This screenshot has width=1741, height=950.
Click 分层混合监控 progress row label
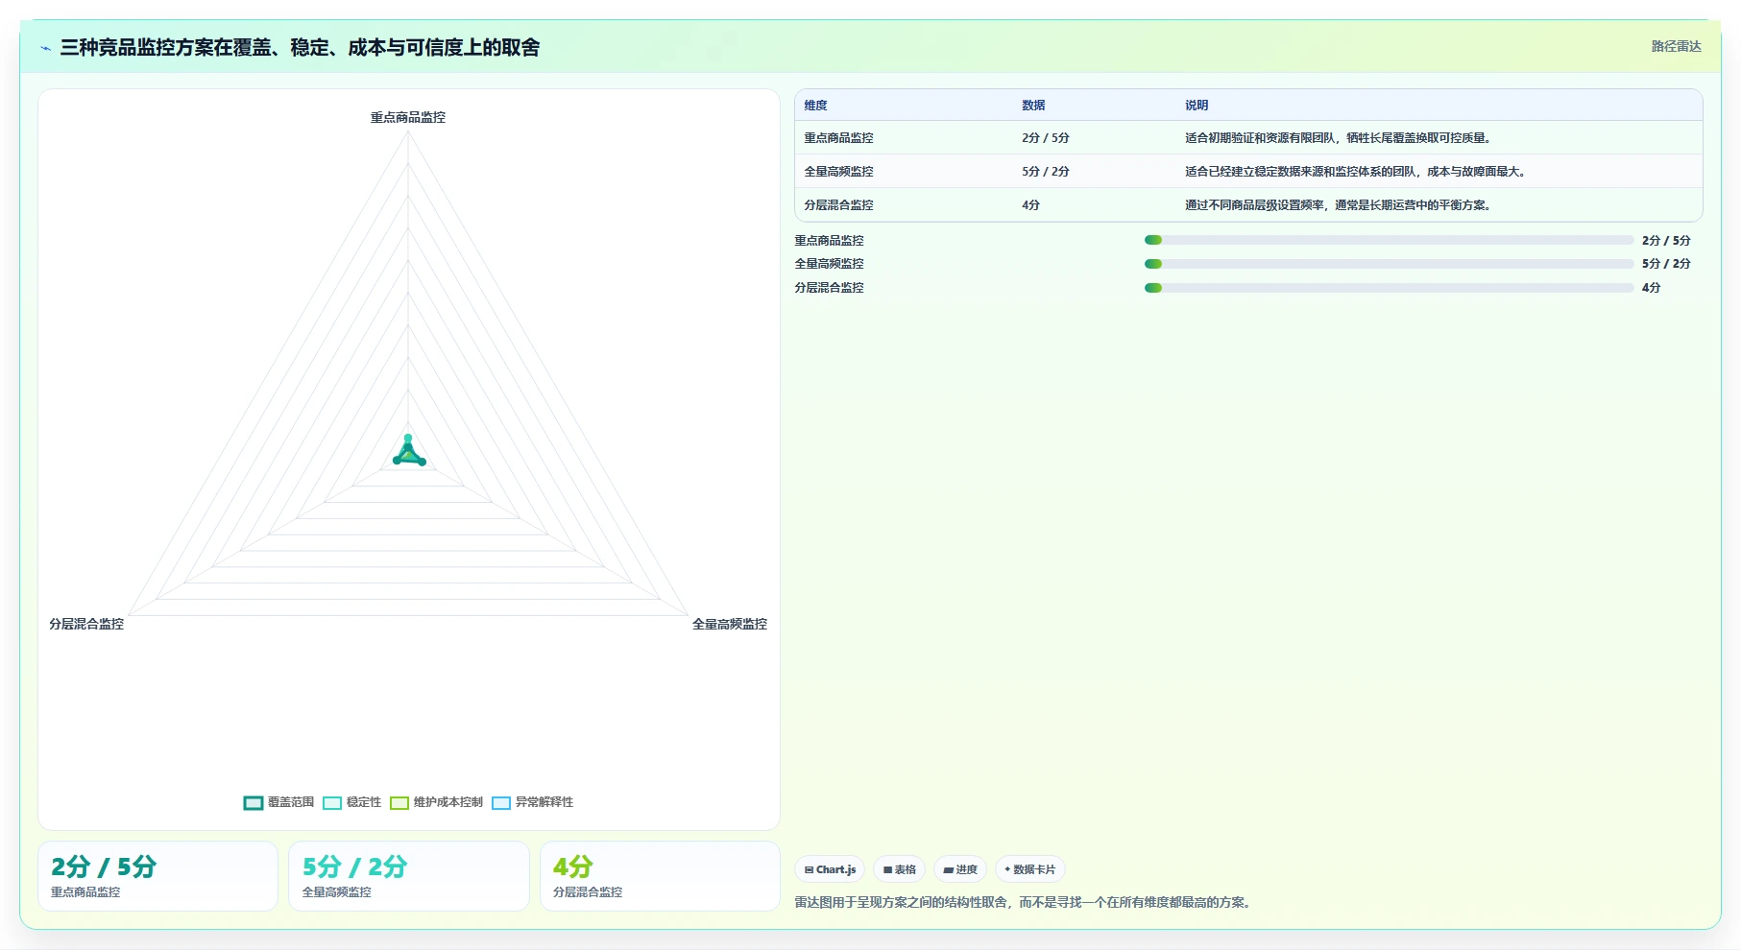pos(829,288)
